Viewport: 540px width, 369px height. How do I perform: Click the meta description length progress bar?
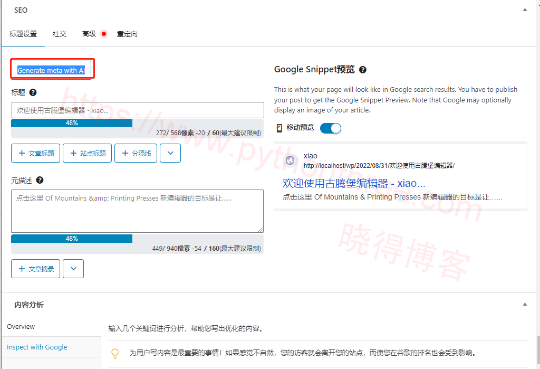click(x=138, y=238)
